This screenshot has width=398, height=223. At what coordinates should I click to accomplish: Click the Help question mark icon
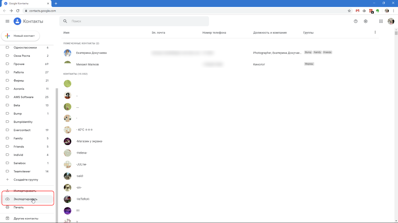356,21
